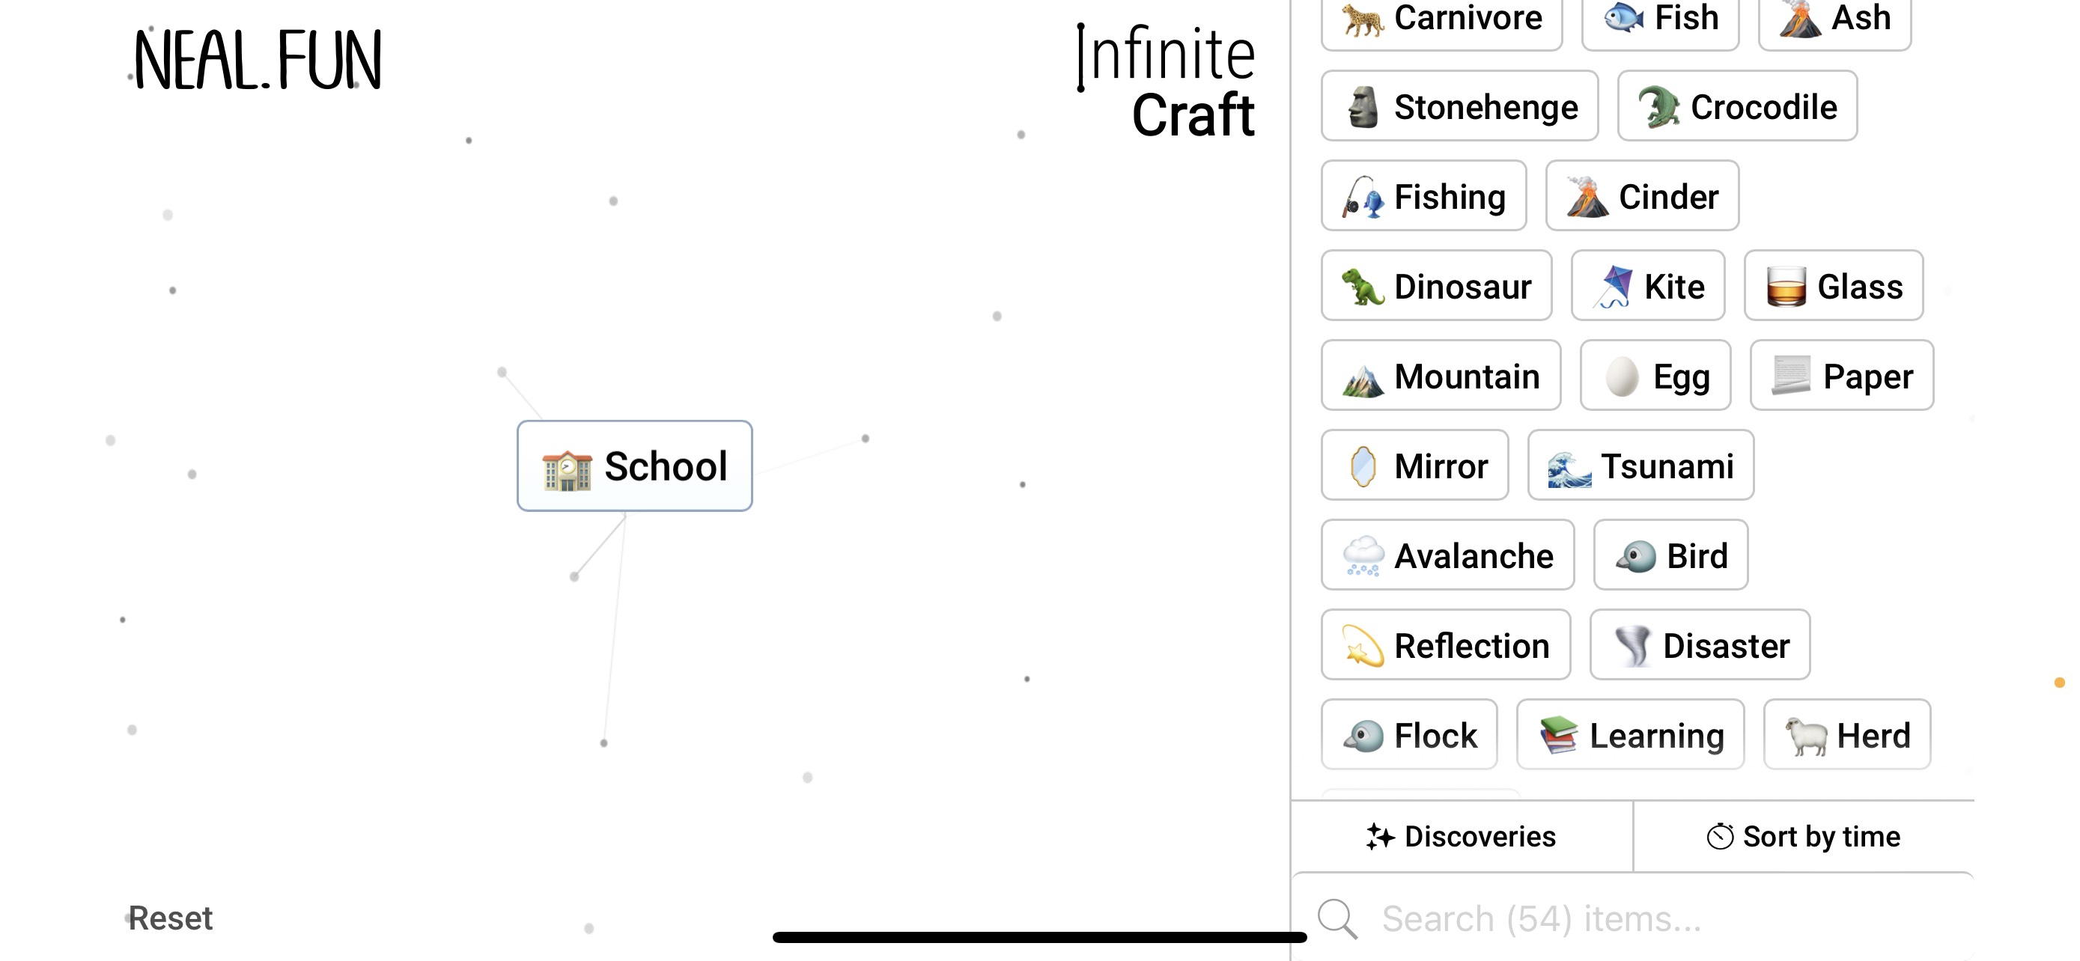The height and width of the screenshot is (961, 2080).
Task: Click the Reset button
Action: (x=171, y=918)
